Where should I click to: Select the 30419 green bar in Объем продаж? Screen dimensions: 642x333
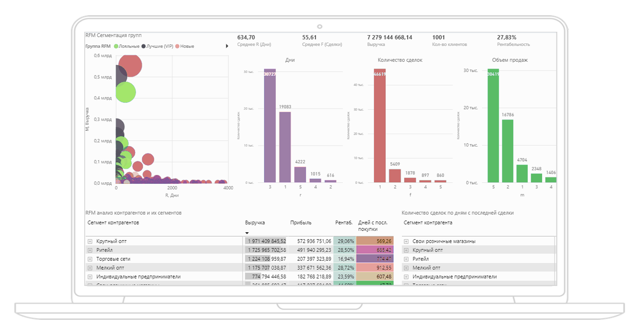tap(493, 125)
